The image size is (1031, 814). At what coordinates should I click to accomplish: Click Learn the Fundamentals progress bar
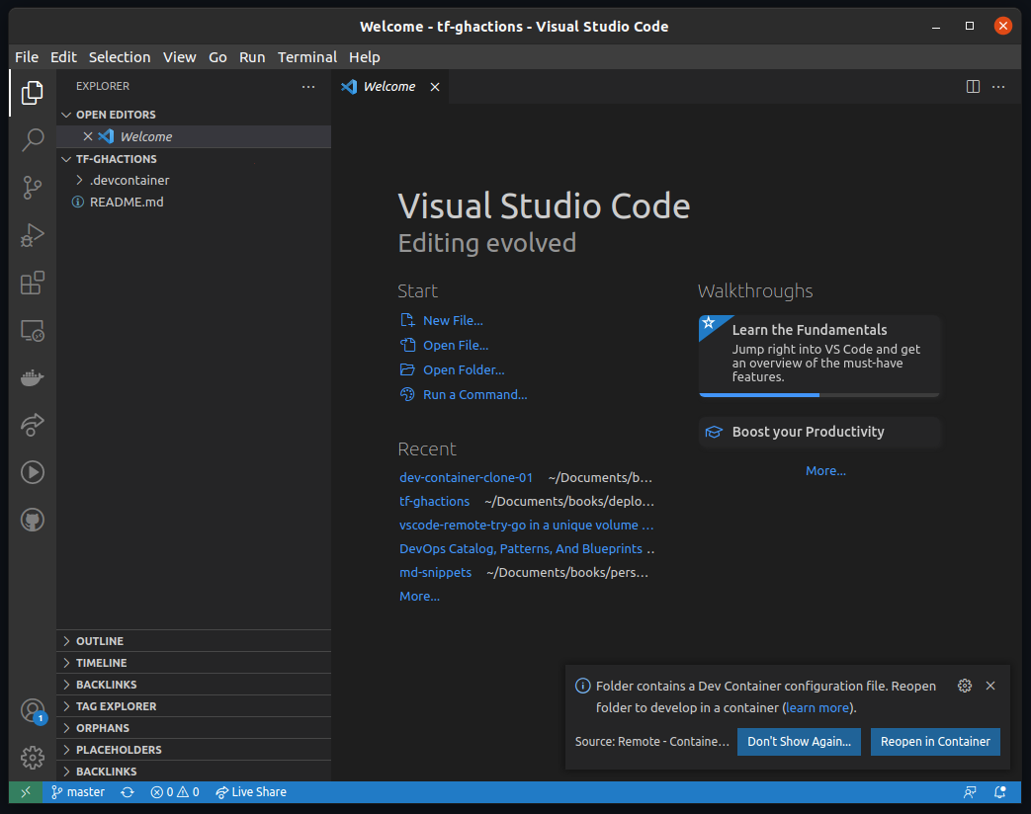tap(819, 395)
